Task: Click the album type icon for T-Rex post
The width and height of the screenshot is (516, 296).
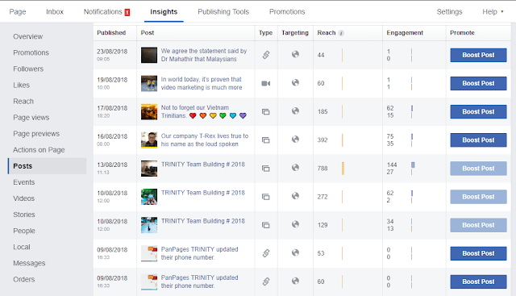Action: tap(266, 140)
